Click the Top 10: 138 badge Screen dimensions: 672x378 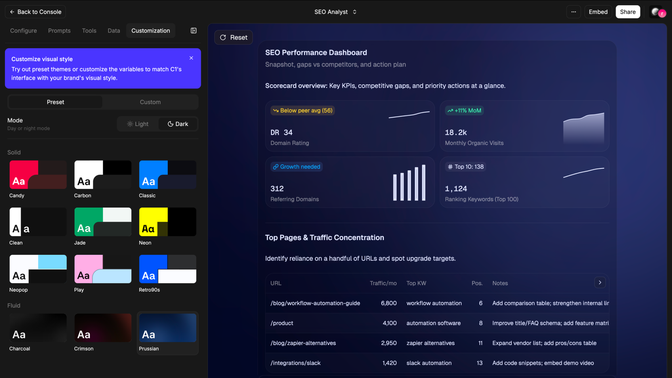[x=465, y=167]
